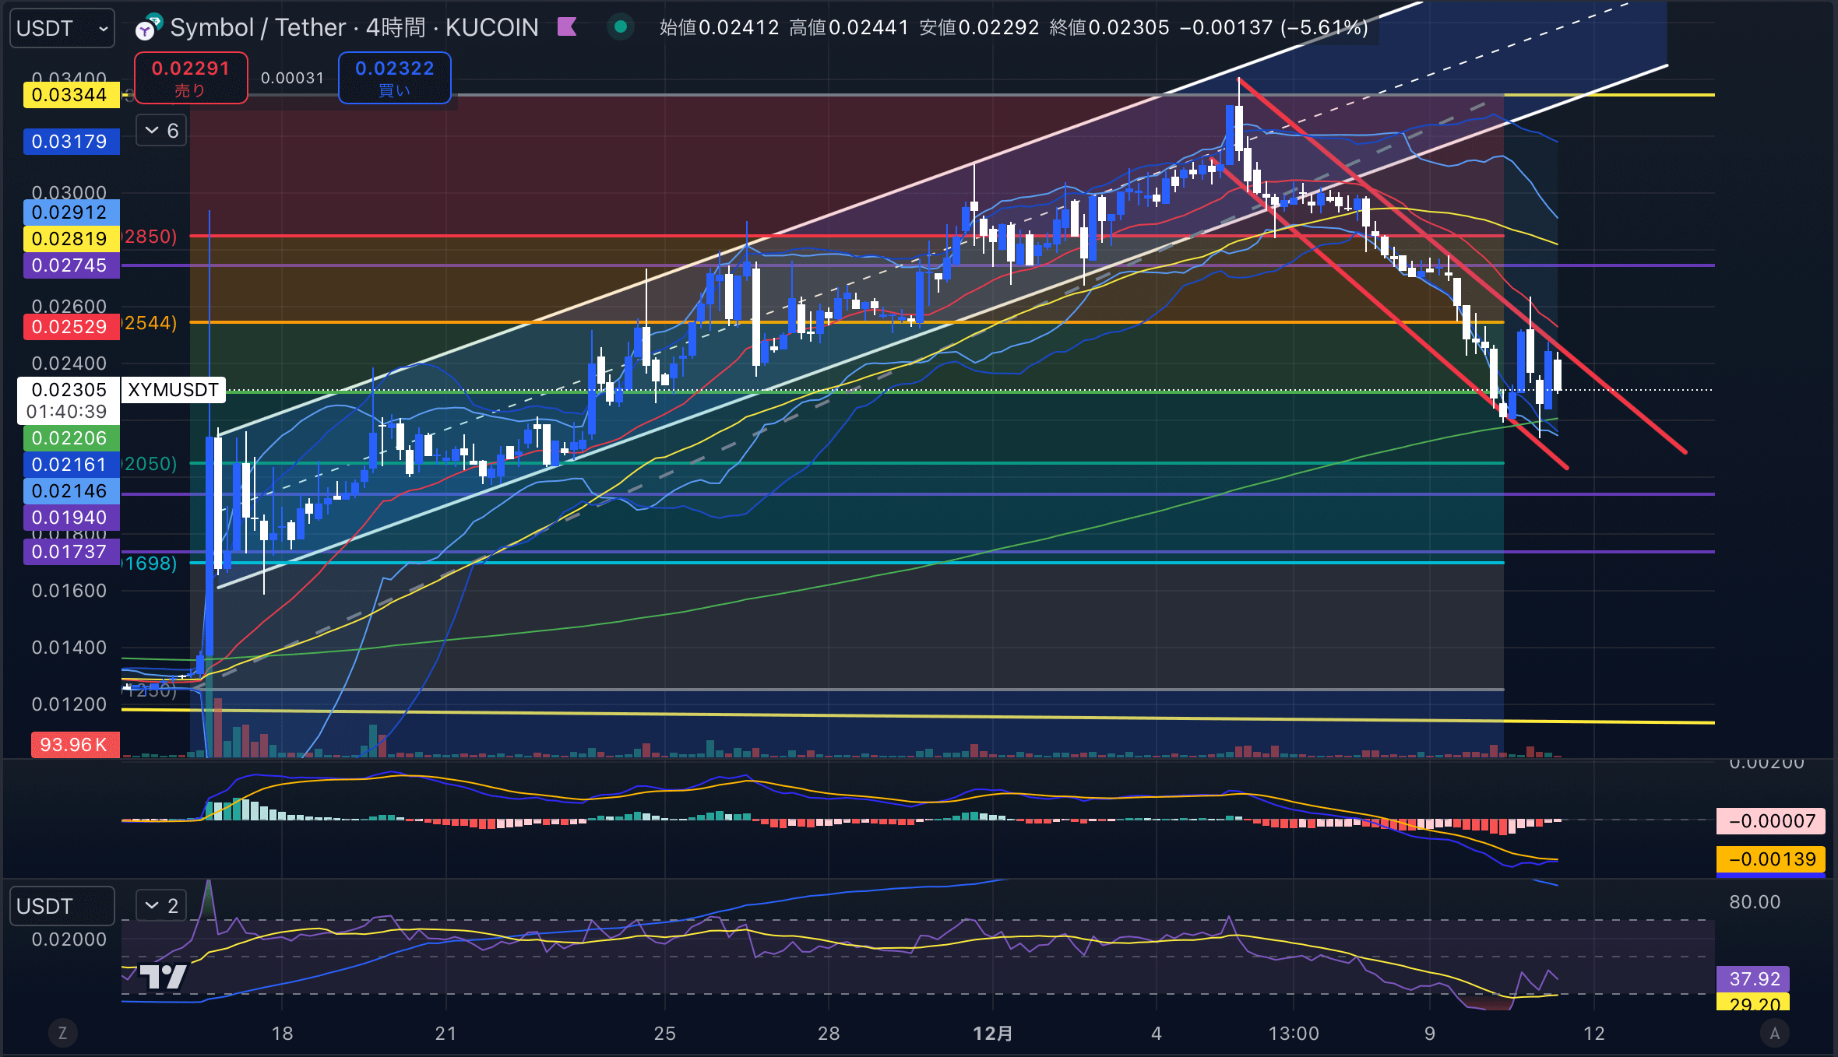The height and width of the screenshot is (1057, 1838).
Task: Click the 25 date on time axis
Action: click(x=664, y=1034)
